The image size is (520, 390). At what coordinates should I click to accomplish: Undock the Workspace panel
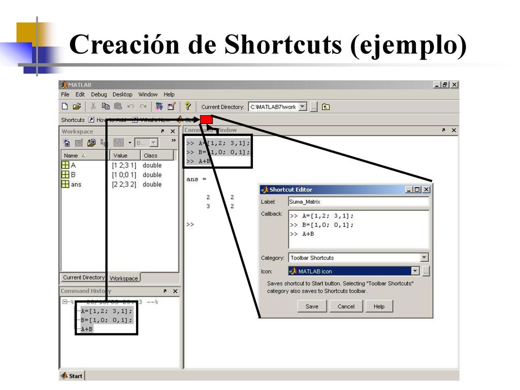tap(162, 131)
